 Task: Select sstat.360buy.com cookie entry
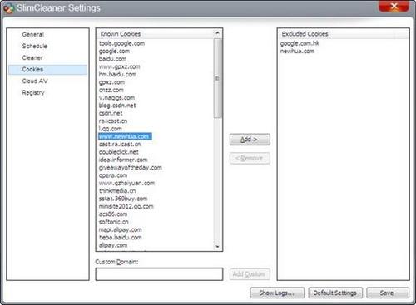(123, 199)
